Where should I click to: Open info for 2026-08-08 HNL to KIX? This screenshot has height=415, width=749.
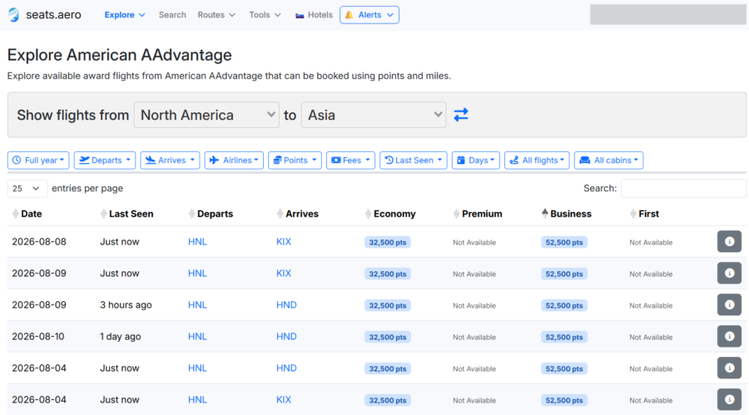(729, 242)
